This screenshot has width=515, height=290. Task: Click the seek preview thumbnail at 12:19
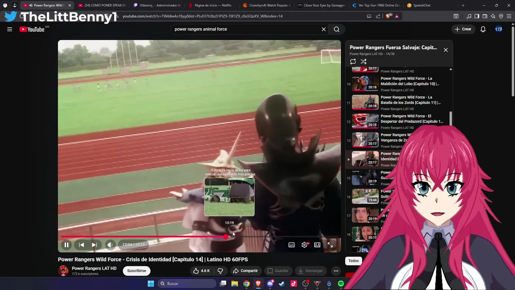[229, 197]
